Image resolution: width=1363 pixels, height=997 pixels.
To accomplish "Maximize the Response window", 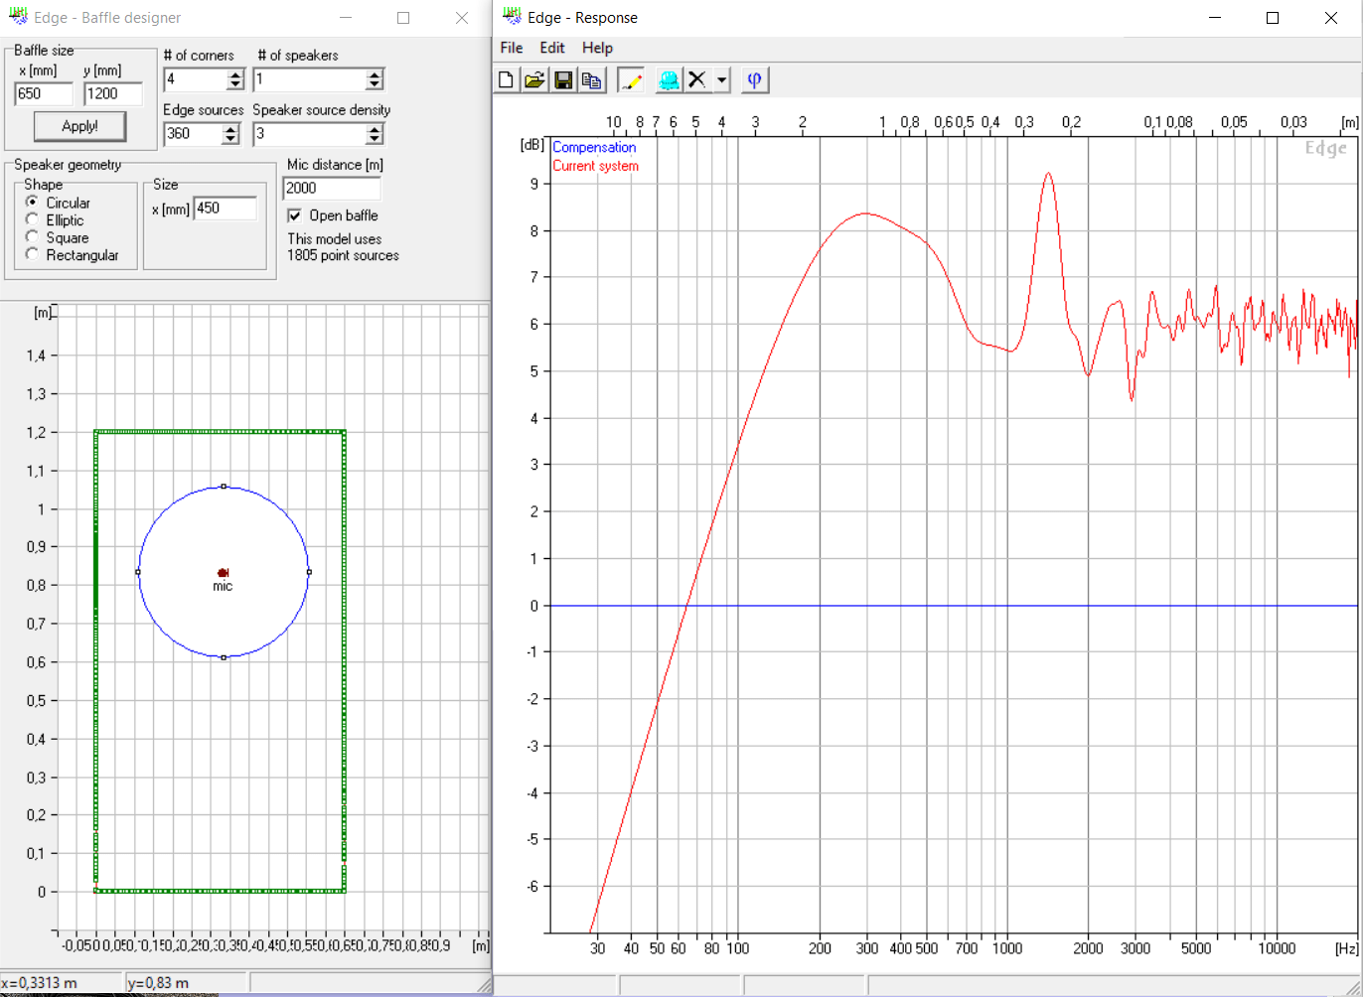I will [1273, 18].
